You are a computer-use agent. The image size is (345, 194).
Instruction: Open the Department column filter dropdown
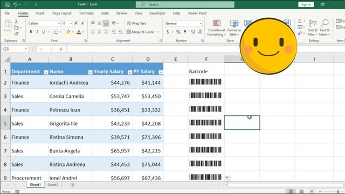click(46, 72)
